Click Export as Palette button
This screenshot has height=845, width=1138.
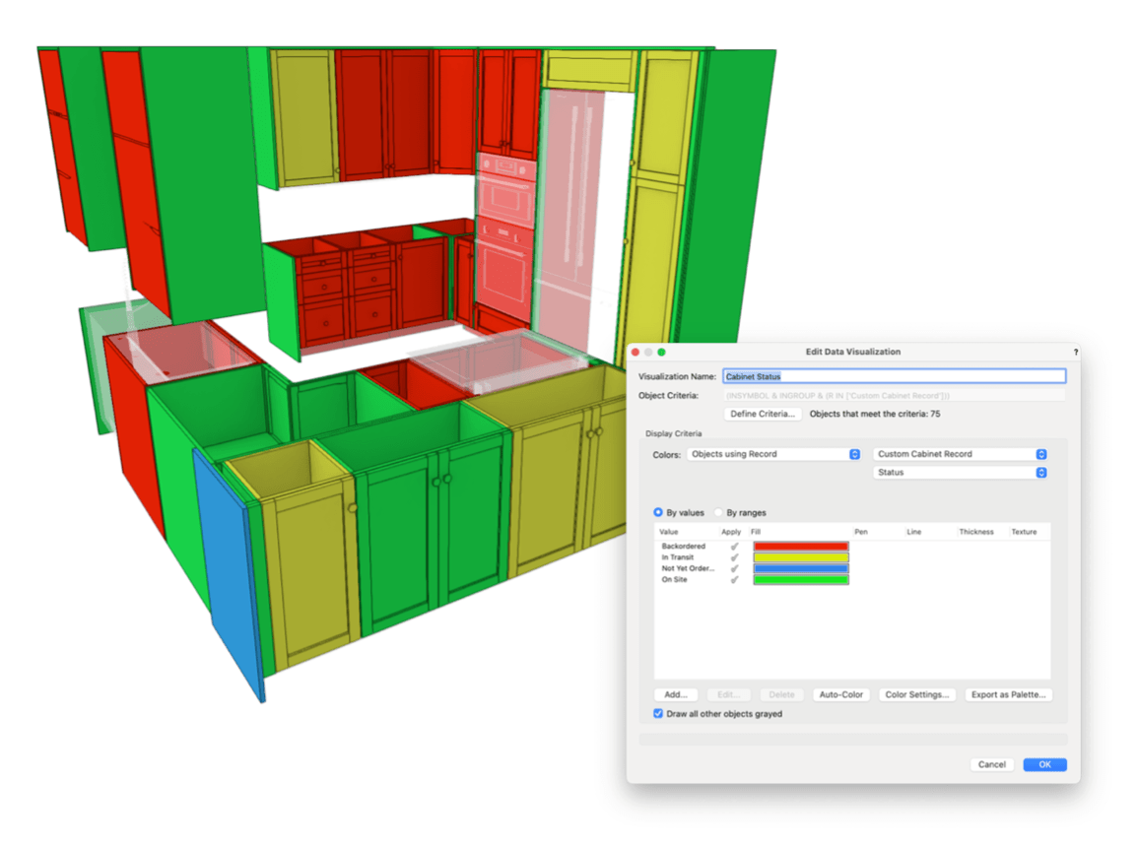click(x=1008, y=695)
